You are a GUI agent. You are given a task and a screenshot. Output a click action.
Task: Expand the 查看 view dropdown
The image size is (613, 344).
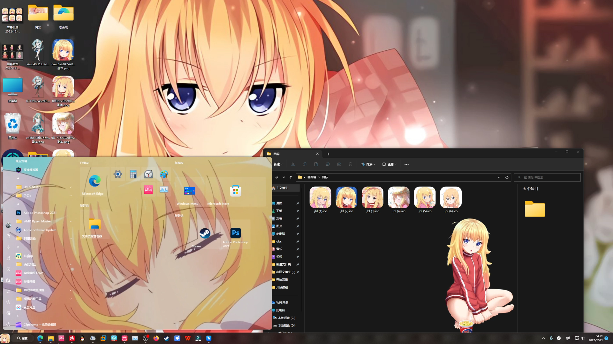pyautogui.click(x=390, y=164)
